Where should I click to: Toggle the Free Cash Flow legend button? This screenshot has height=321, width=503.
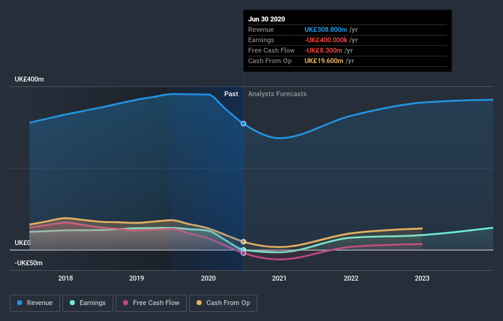(x=151, y=303)
